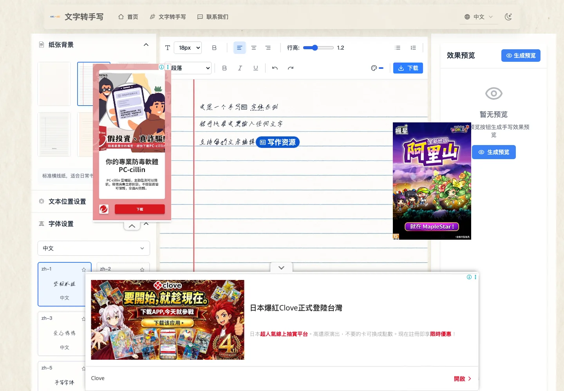Open the Clove ad options menu
Screen dimensions: 564x391
point(475,277)
